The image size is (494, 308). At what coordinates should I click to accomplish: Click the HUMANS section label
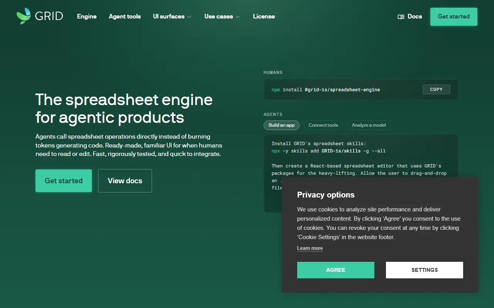pos(273,72)
